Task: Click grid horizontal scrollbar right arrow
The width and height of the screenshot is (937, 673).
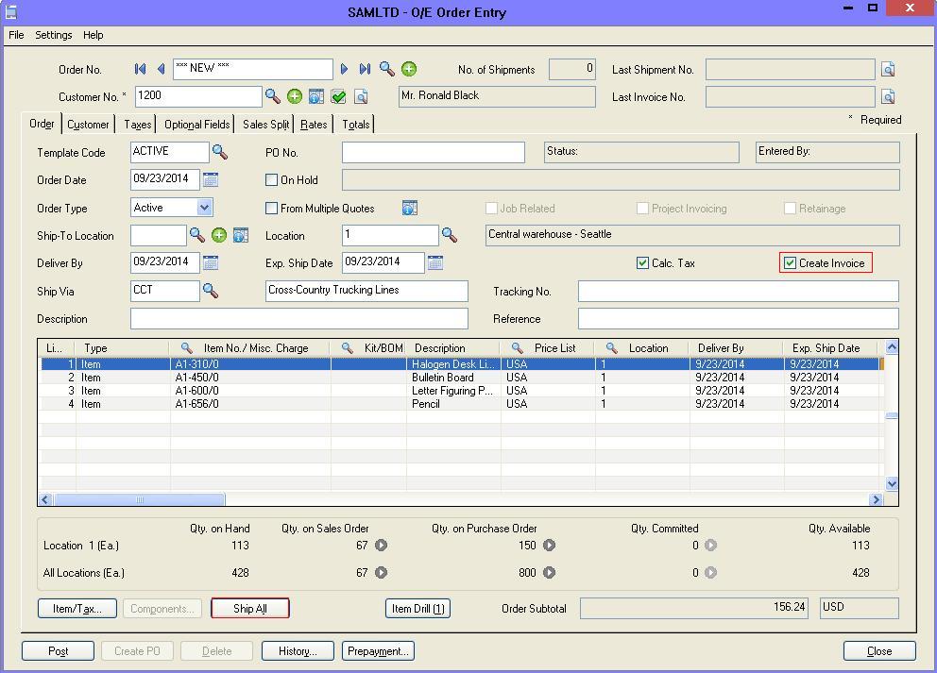Action: (876, 499)
